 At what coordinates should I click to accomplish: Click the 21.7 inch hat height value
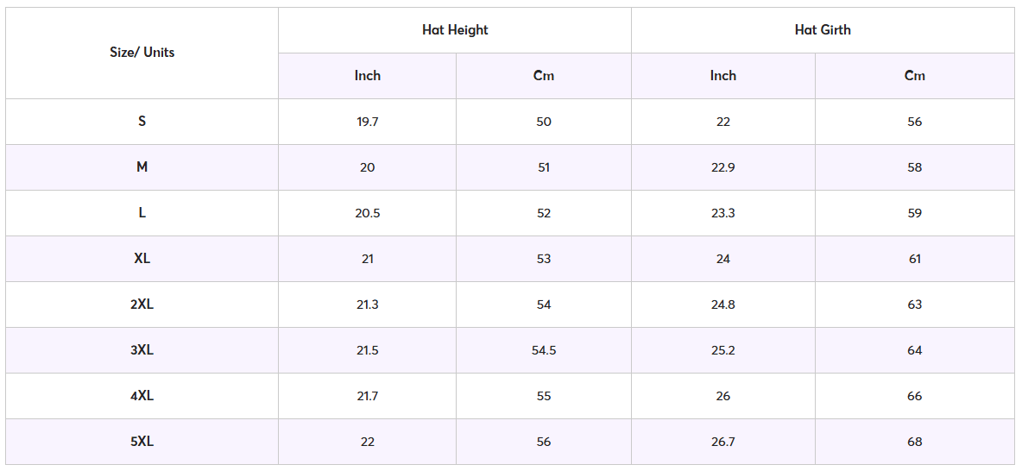coord(368,396)
